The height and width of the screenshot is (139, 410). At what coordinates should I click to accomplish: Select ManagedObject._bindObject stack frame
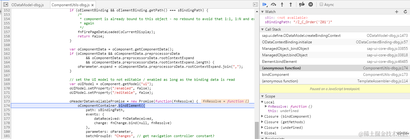335,49
